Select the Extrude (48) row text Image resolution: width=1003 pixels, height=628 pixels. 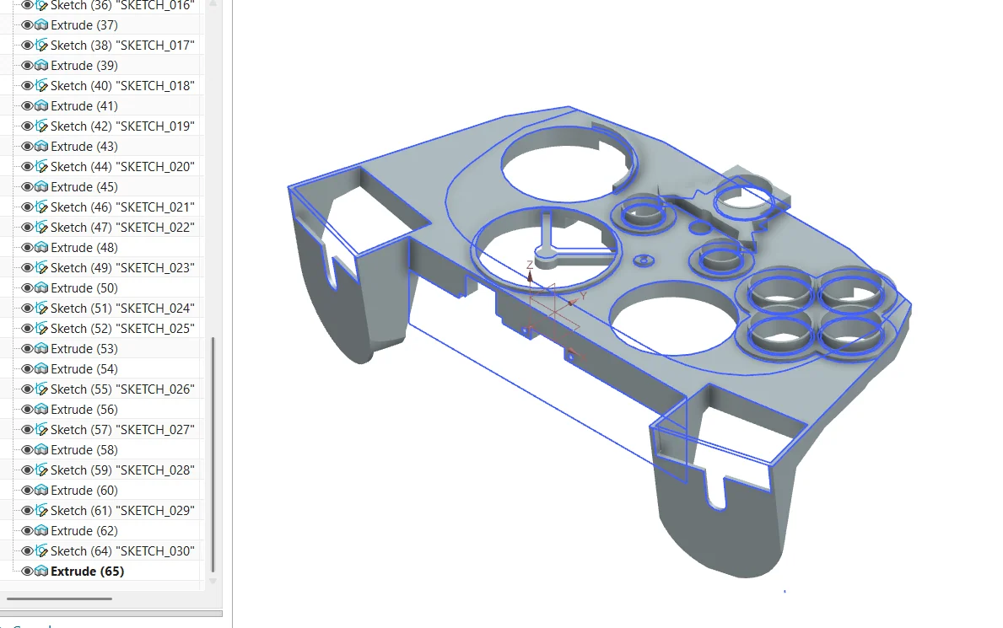[x=84, y=248]
